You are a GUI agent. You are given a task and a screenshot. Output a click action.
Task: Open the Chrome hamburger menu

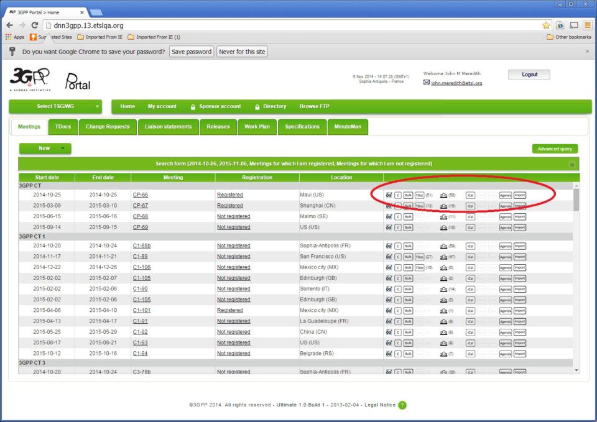[587, 25]
